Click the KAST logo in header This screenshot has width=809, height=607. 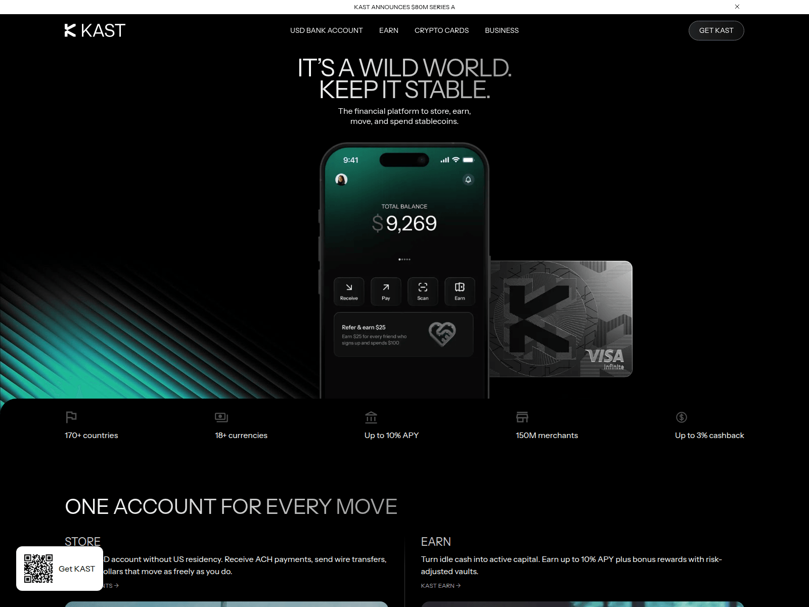[95, 30]
